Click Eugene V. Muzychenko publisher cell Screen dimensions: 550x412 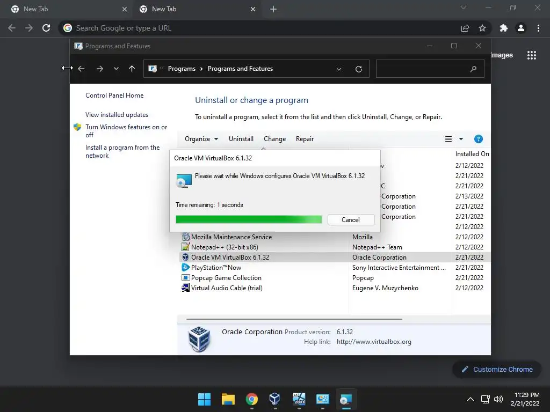(385, 288)
